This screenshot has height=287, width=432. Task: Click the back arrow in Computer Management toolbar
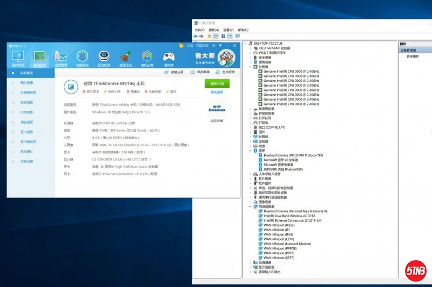coord(196,36)
